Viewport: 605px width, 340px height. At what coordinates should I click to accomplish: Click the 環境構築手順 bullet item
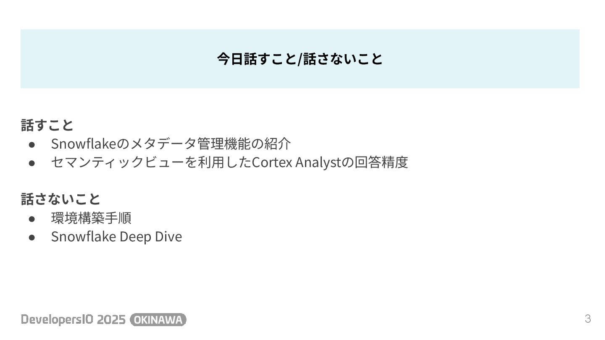(91, 218)
